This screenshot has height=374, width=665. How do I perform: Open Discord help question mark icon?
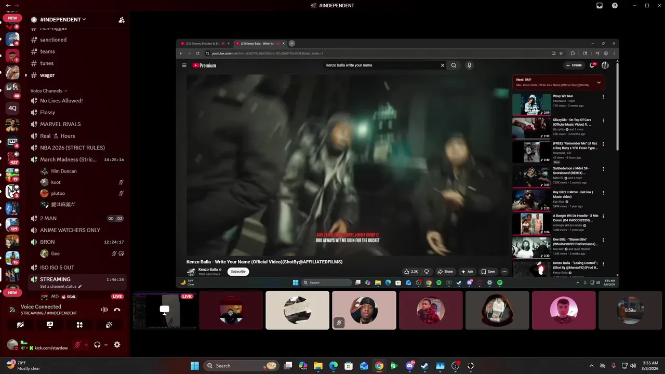coord(615,6)
